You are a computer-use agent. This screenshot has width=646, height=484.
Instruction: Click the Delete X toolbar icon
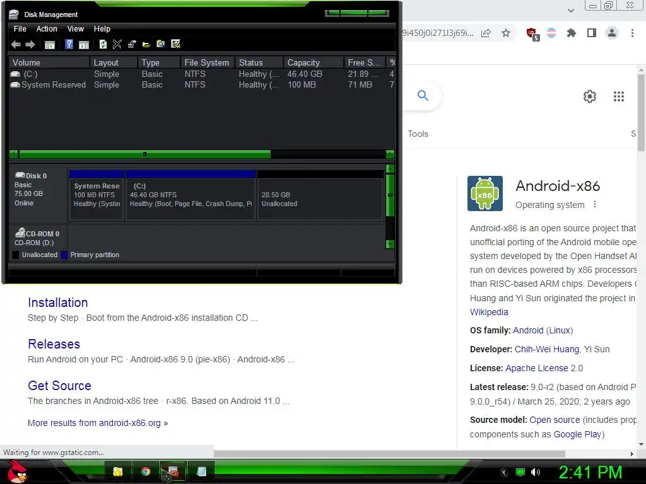point(117,44)
